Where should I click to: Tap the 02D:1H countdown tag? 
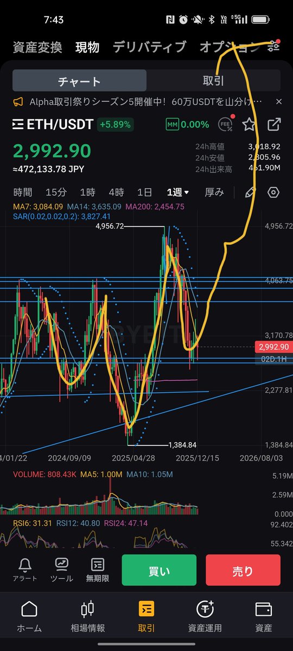tap(274, 359)
